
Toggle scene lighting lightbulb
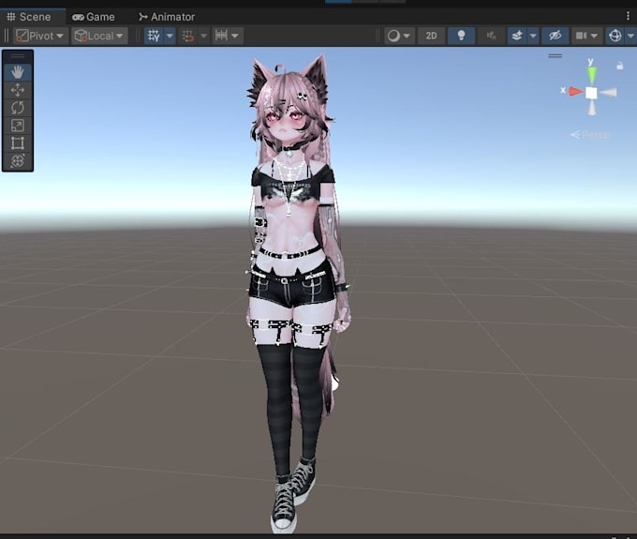pyautogui.click(x=461, y=36)
